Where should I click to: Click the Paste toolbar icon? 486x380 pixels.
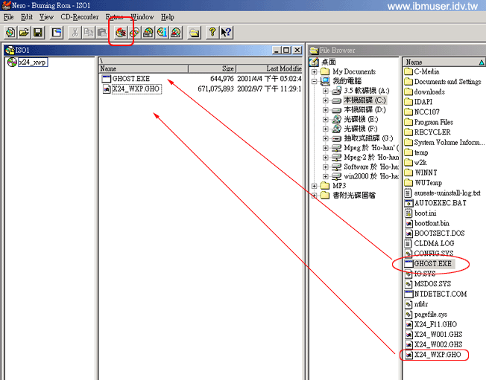click(102, 33)
